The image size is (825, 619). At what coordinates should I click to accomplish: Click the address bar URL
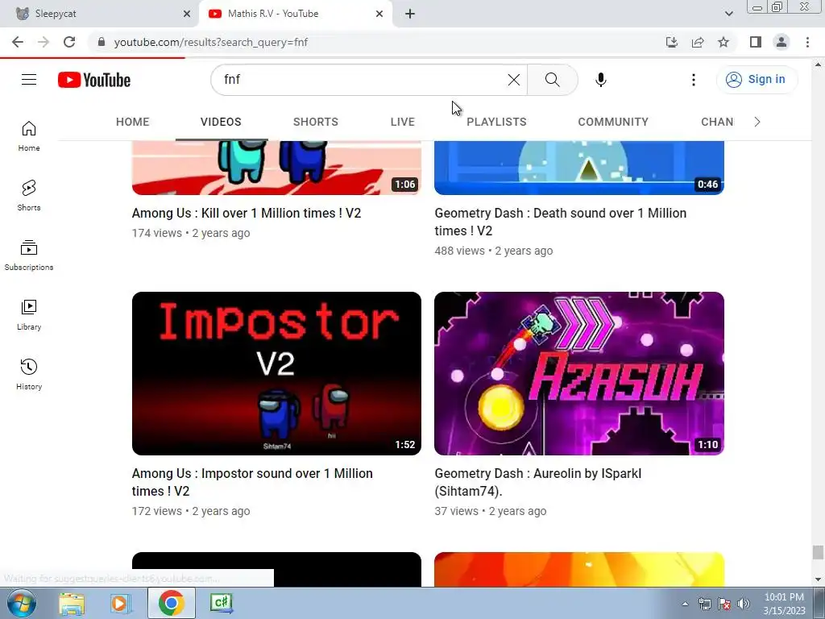tap(211, 42)
